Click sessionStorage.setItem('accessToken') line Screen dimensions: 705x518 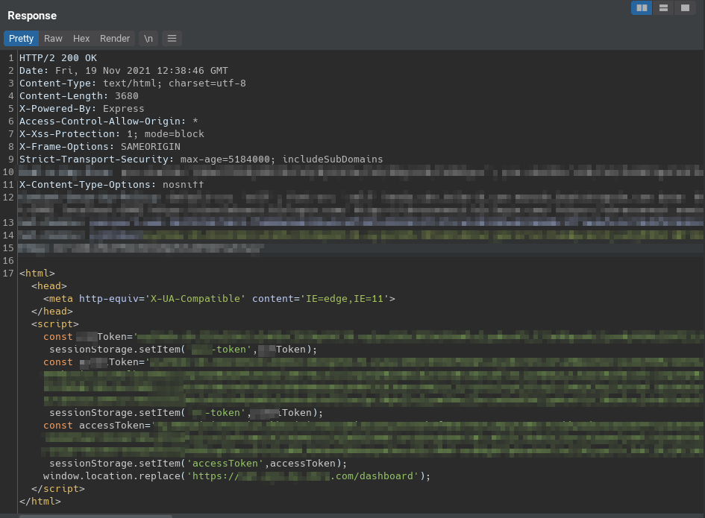click(x=198, y=463)
